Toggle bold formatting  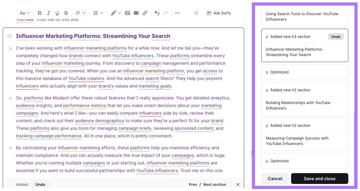(40, 13)
